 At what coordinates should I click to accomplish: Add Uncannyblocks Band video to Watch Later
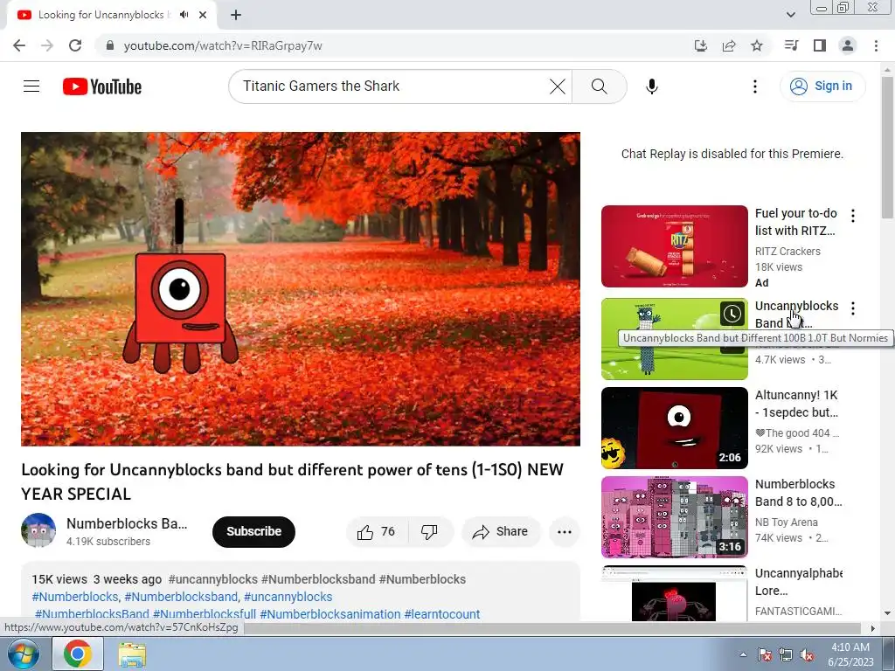[x=732, y=314]
